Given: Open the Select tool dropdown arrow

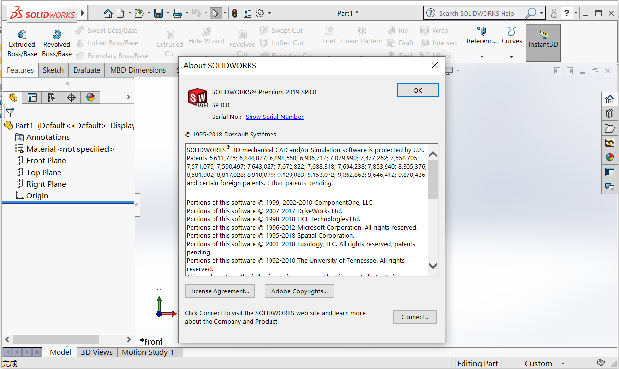Looking at the screenshot, I should [x=225, y=13].
